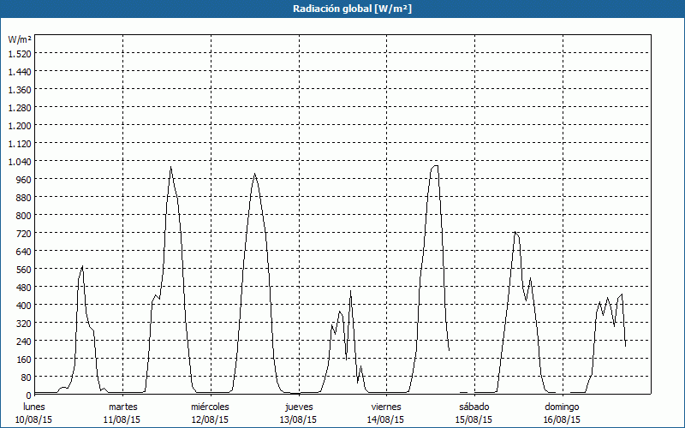Click the 'martes' day label
This screenshot has width=685, height=428.
(x=123, y=407)
